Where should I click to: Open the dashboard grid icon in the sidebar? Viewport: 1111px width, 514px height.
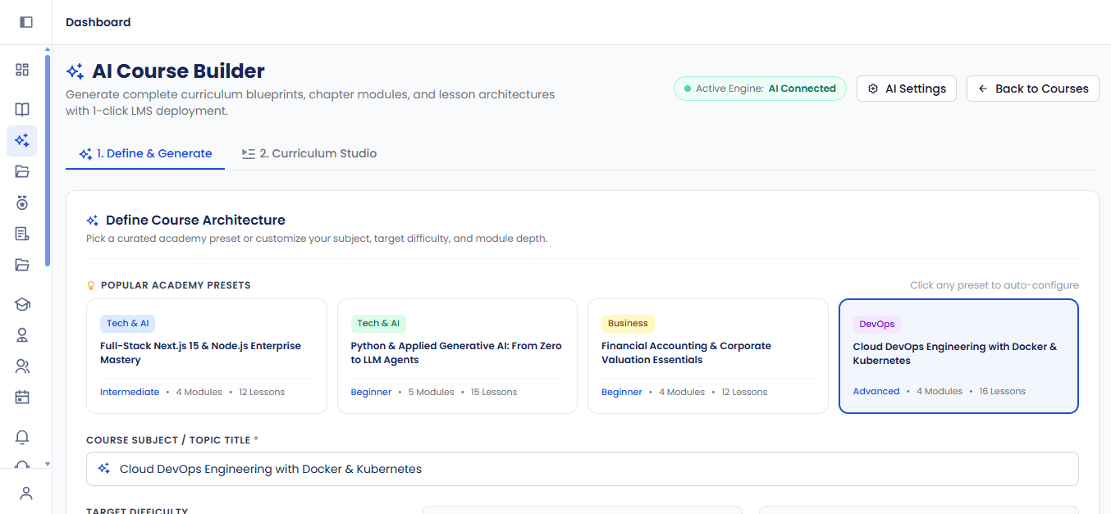click(22, 70)
